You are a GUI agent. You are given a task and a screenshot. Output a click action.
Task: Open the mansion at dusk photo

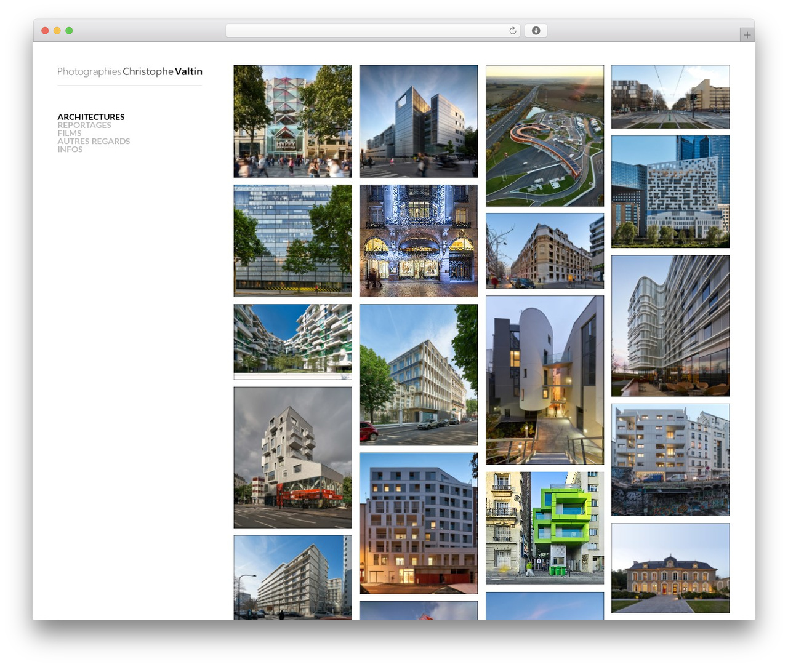pyautogui.click(x=670, y=568)
